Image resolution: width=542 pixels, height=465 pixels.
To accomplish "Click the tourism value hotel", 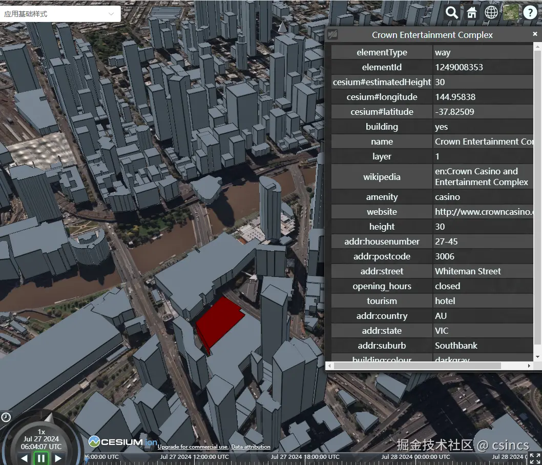I will pos(445,301).
